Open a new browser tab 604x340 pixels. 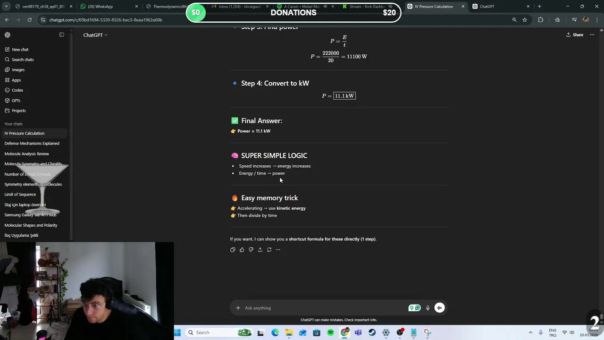[539, 7]
